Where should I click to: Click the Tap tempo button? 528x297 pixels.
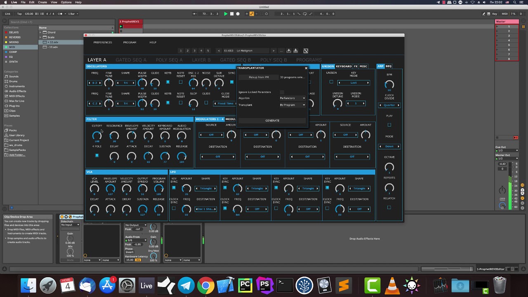click(19, 14)
